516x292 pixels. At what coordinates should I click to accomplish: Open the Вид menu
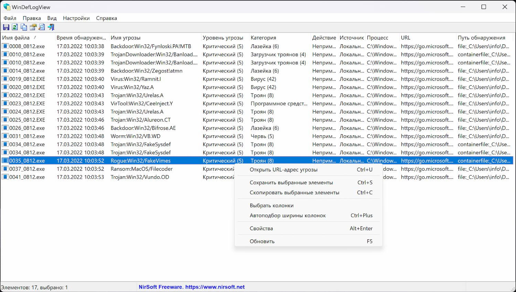(52, 18)
